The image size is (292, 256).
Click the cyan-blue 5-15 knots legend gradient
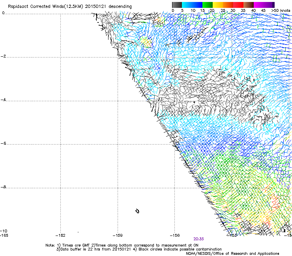coord(192,5)
